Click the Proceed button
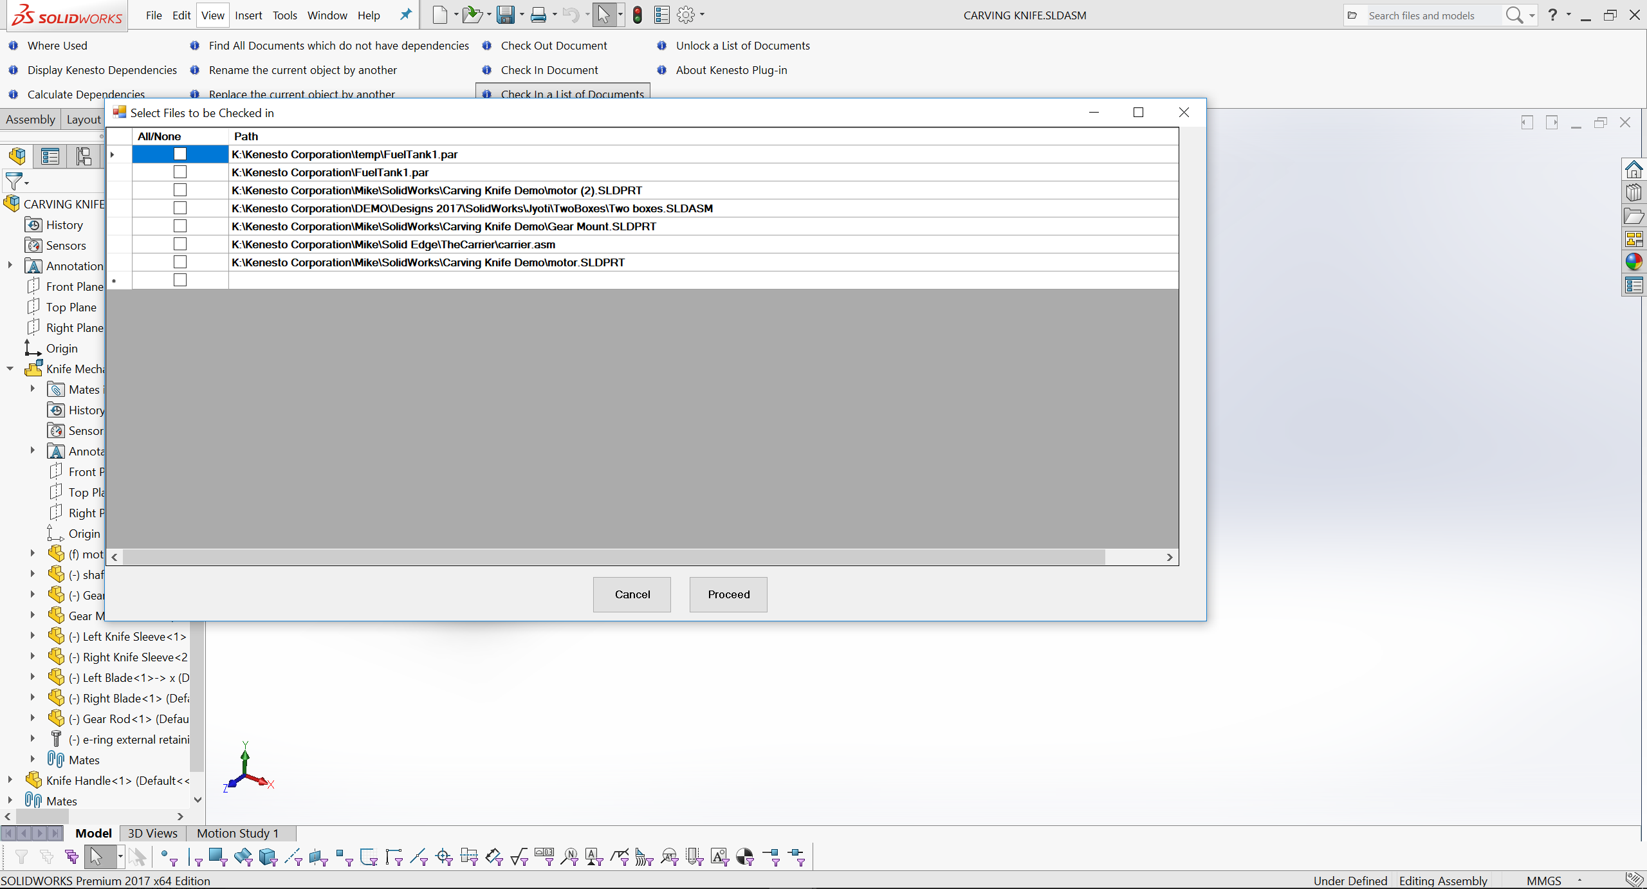1647x889 pixels. [x=728, y=594]
